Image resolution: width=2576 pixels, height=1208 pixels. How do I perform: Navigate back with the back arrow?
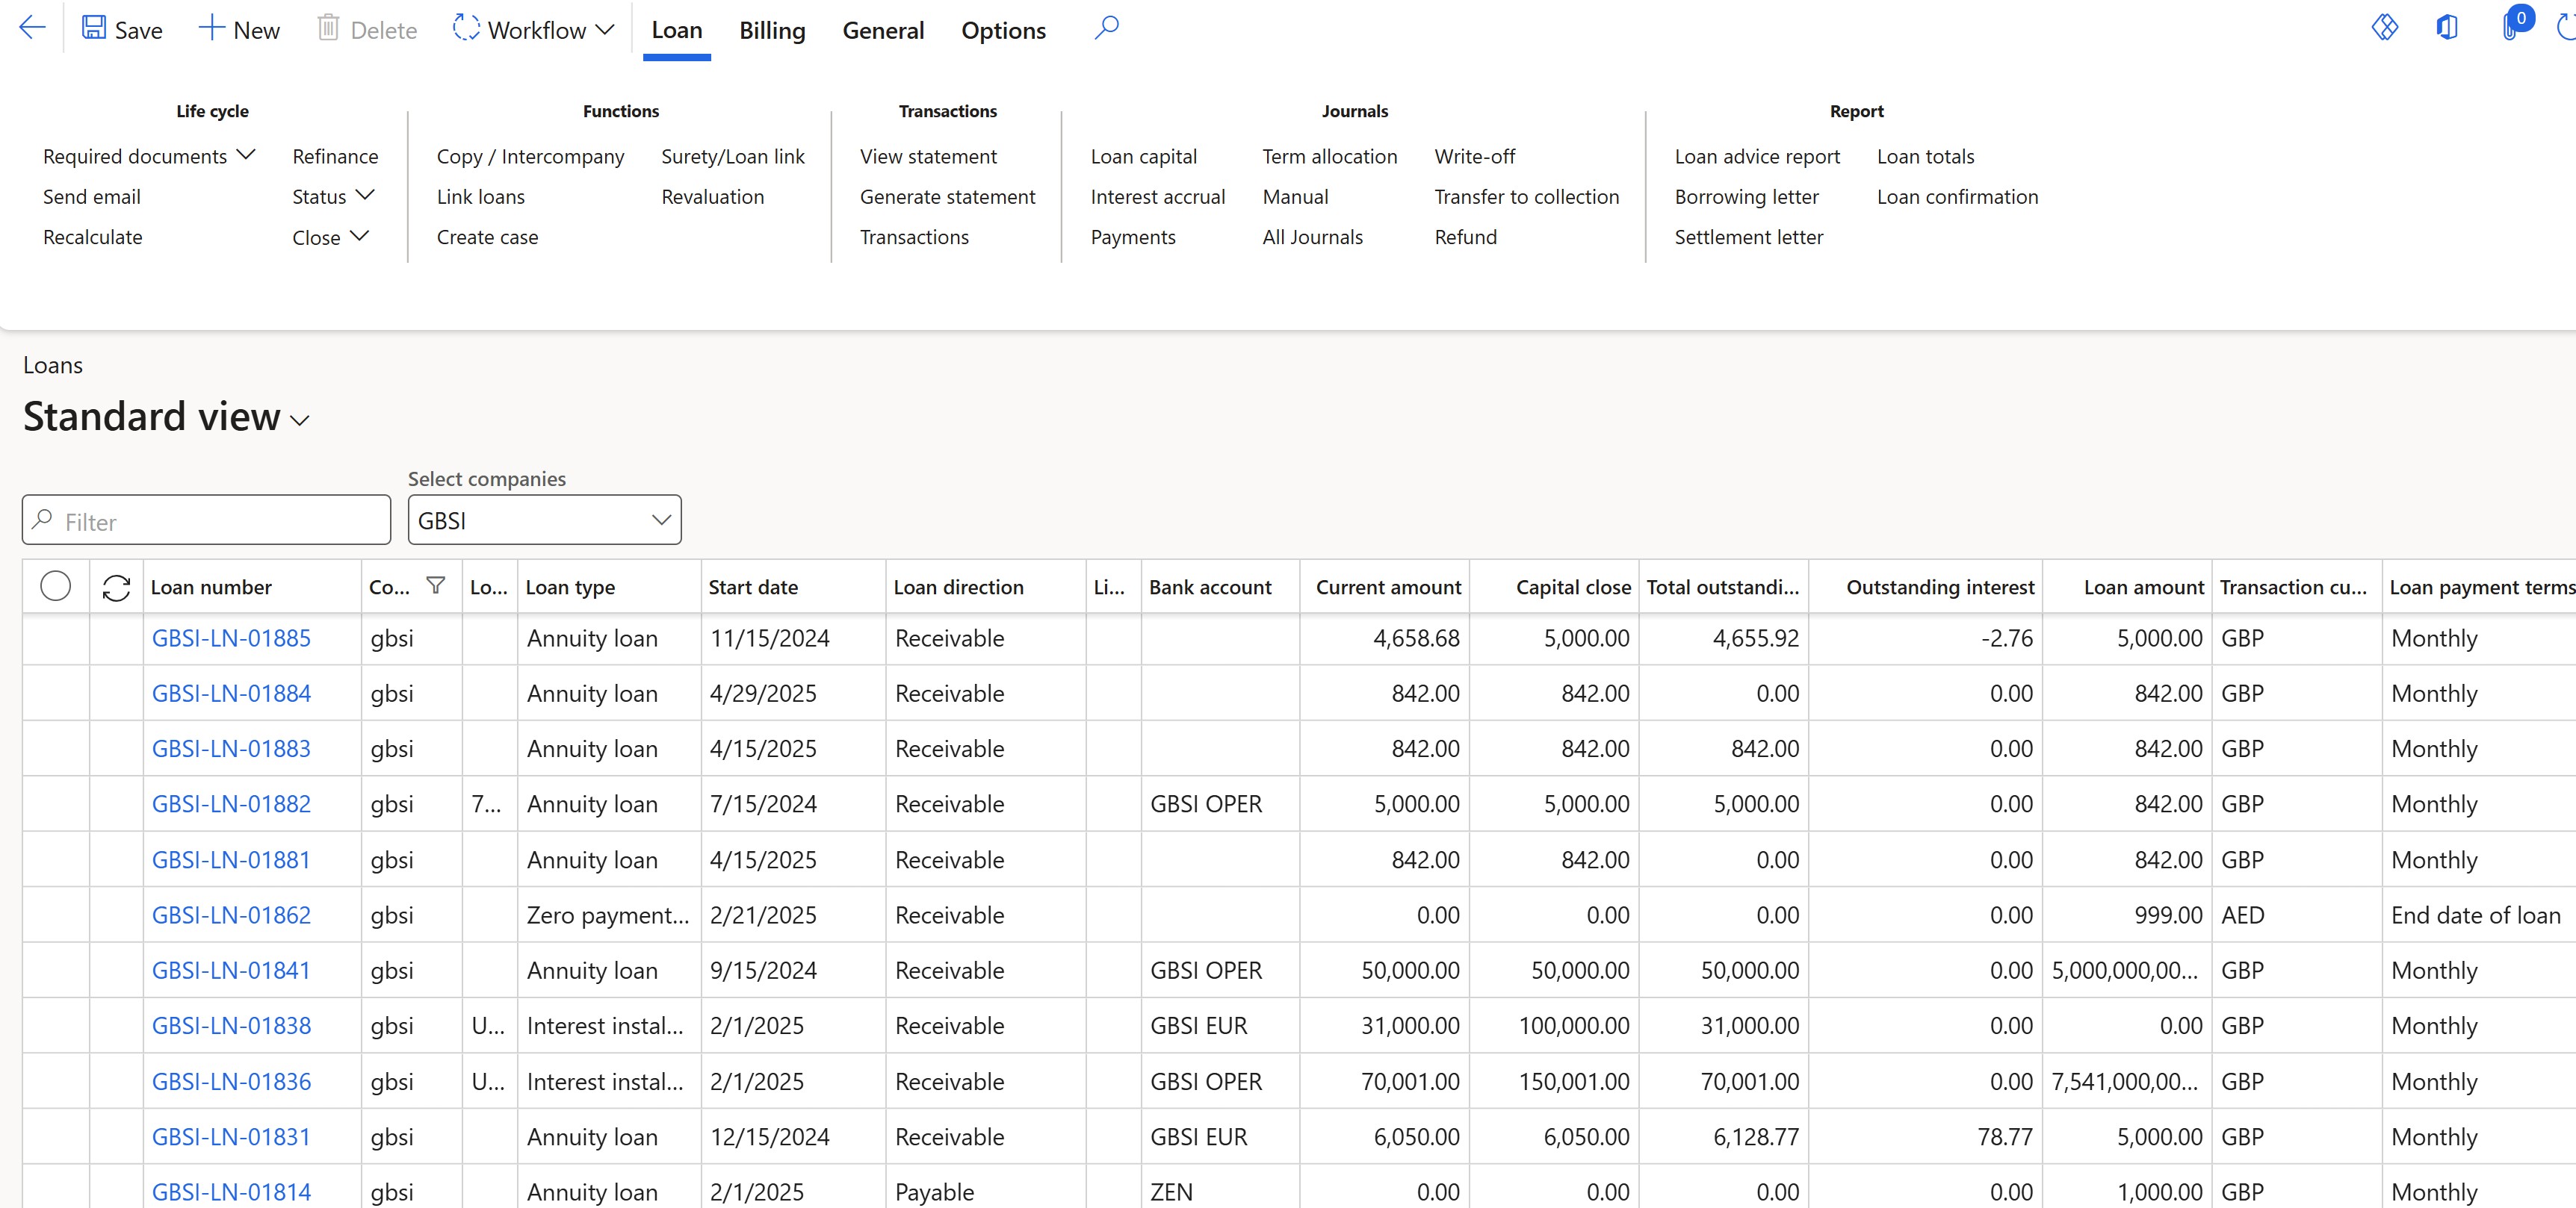[x=31, y=28]
